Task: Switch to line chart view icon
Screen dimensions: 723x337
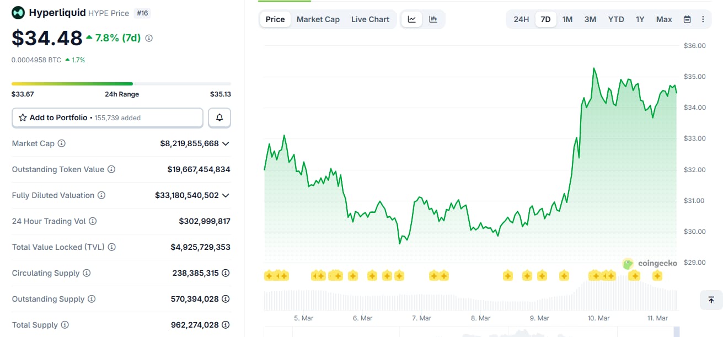Action: 412,19
